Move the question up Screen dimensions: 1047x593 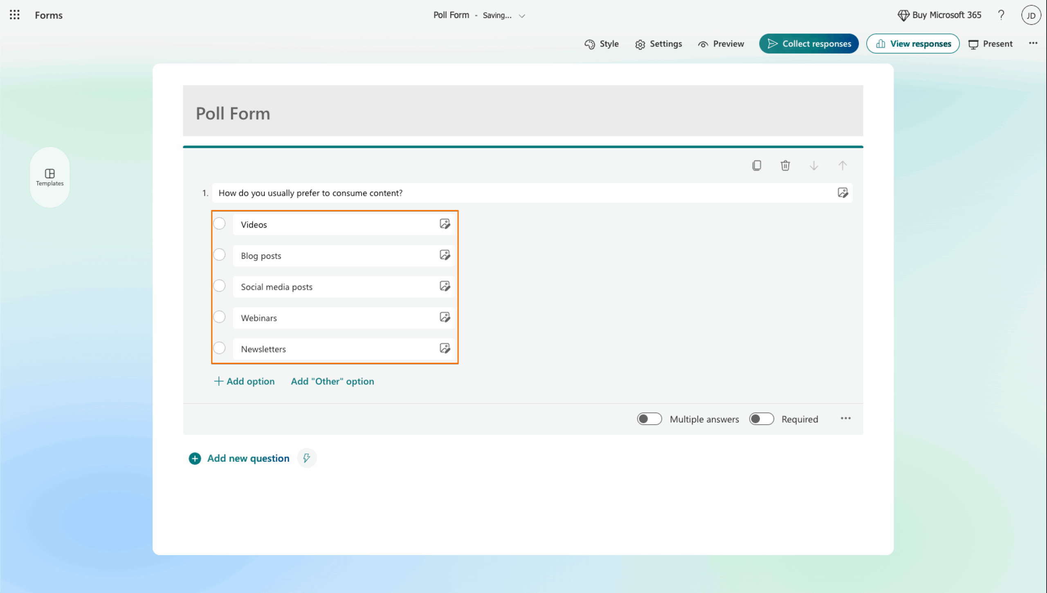[843, 166]
